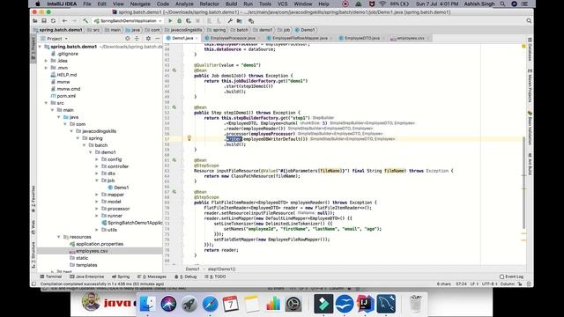Open the Navigate menu

coord(140,4)
